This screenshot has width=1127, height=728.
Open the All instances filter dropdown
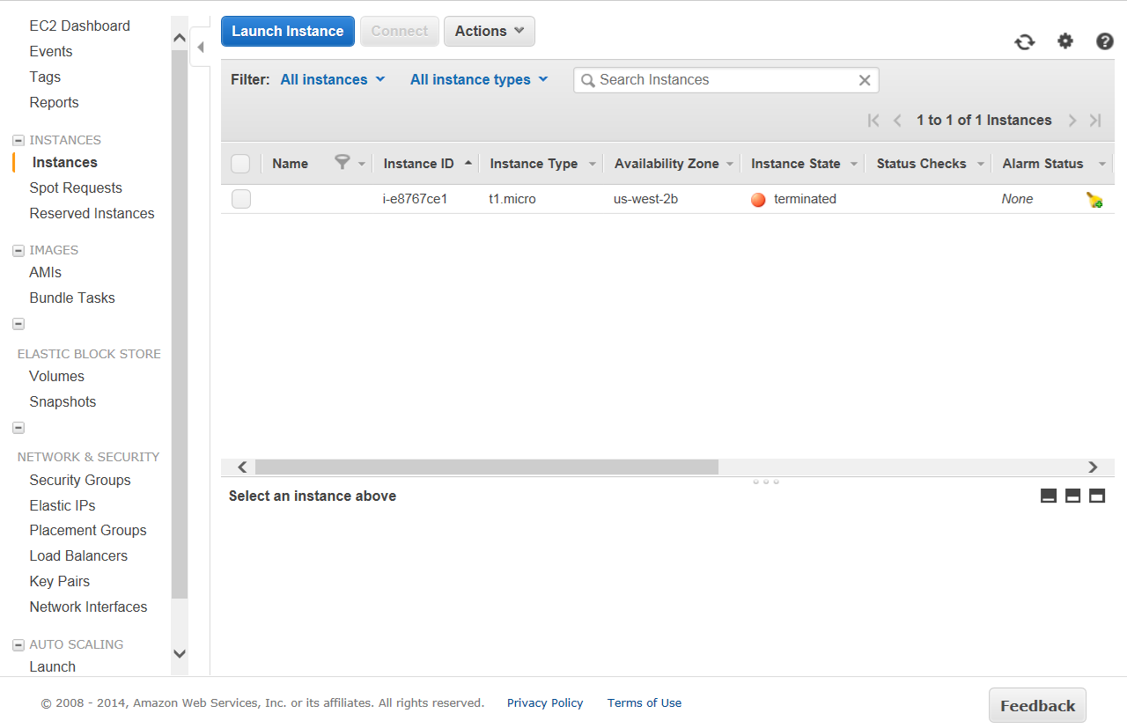tap(332, 79)
